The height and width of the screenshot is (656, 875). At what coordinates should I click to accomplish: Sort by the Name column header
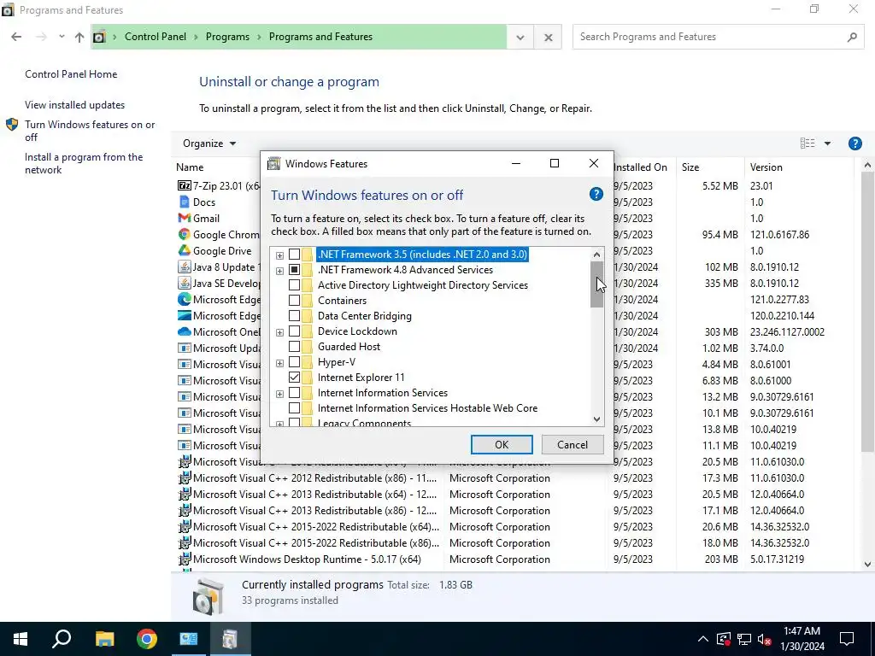coord(190,167)
